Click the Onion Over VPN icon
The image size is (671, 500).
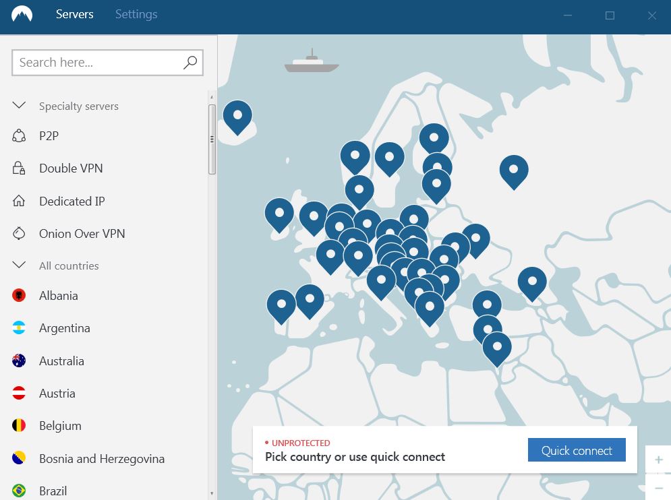(19, 233)
